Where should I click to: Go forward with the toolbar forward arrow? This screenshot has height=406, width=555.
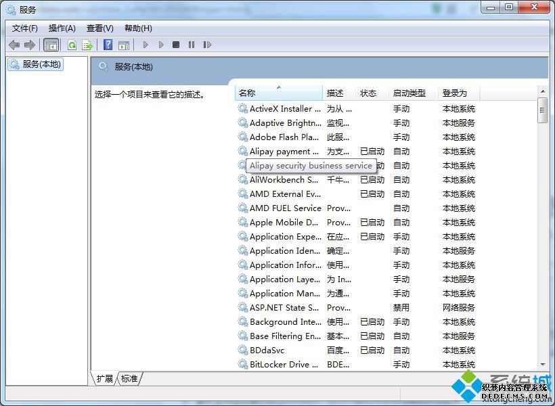tap(29, 45)
